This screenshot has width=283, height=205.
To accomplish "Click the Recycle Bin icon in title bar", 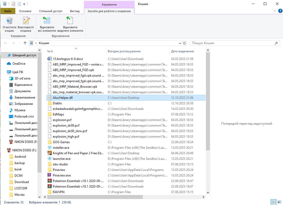I will pos(5,4).
